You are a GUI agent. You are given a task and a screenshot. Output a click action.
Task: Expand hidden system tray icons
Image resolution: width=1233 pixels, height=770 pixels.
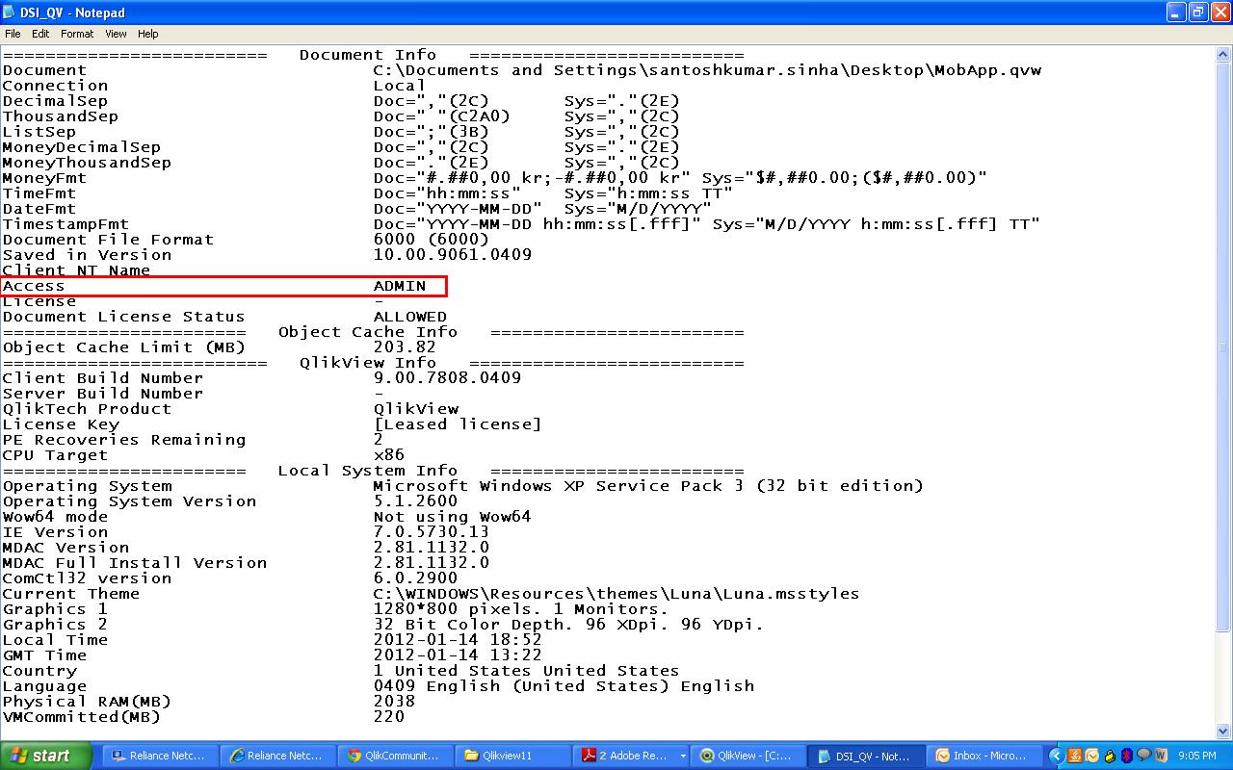click(1057, 756)
